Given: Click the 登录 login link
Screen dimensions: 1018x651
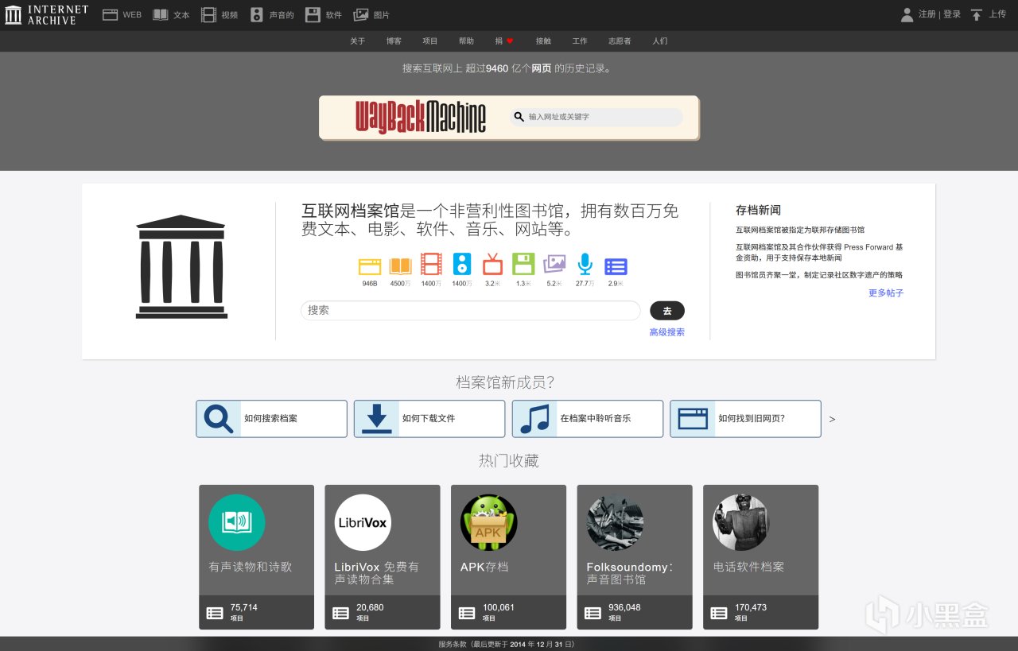Looking at the screenshot, I should click(952, 14).
